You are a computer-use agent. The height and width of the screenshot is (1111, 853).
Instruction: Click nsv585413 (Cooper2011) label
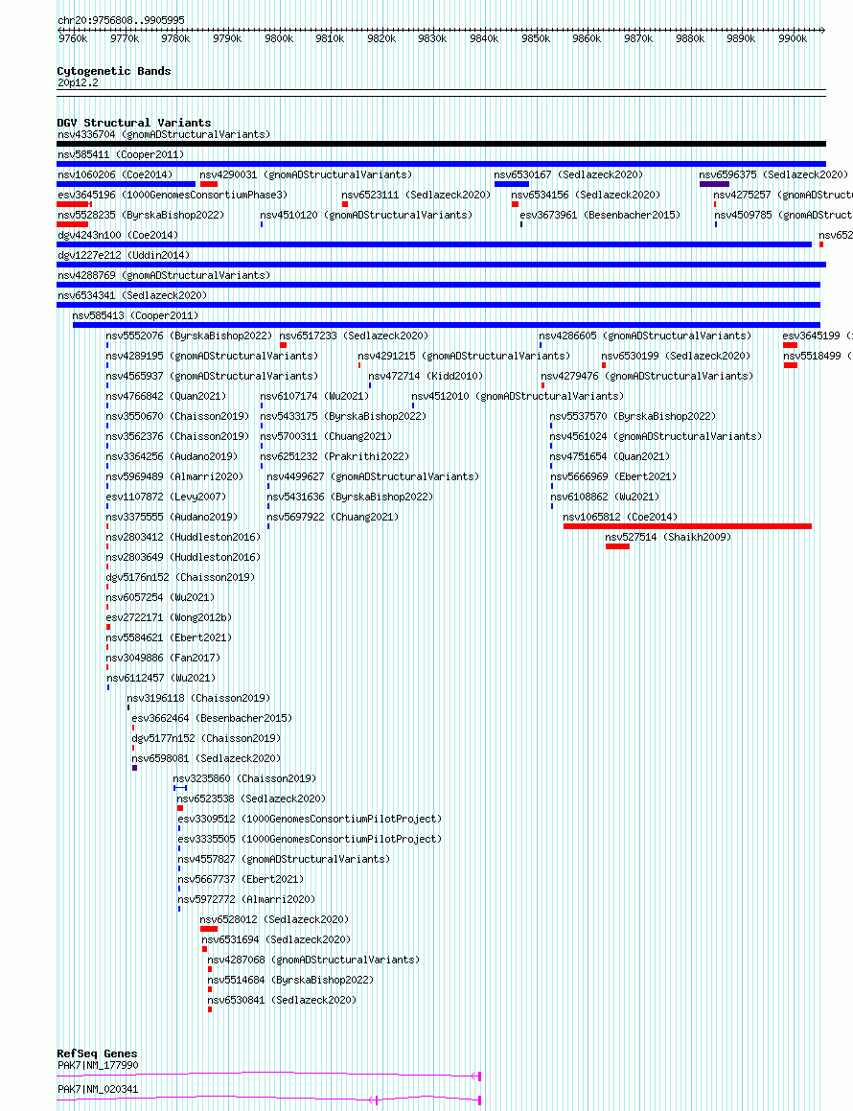click(x=136, y=315)
